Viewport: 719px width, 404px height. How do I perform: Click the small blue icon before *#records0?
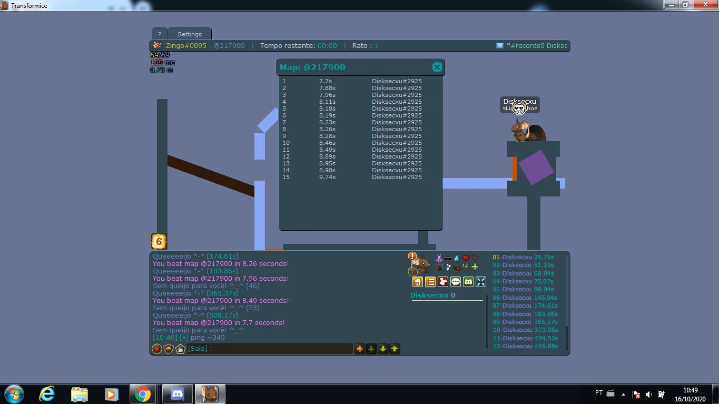[500, 46]
